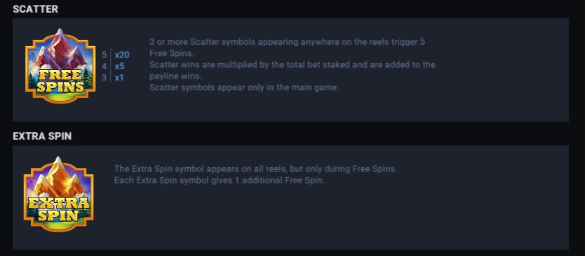This screenshot has width=585, height=256.
Task: Click 'Each Extra Spin symbol gives 1 additional' text
Action: [x=220, y=180]
